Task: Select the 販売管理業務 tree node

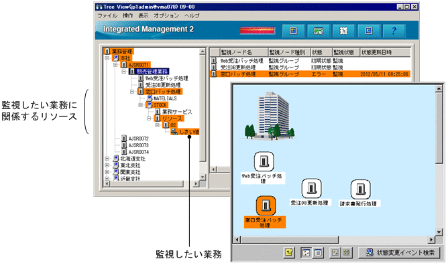Action: pos(152,72)
